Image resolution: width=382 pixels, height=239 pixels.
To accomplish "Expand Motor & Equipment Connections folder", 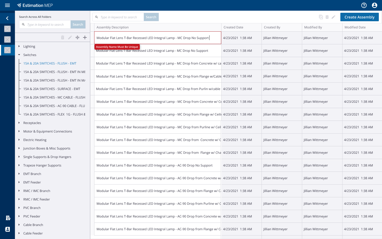I will (19, 131).
